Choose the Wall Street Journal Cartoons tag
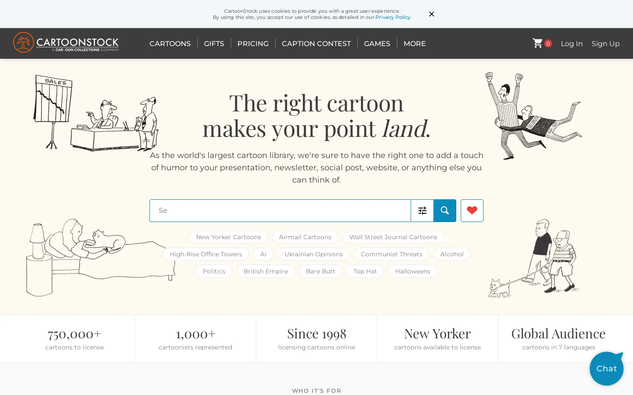This screenshot has height=395, width=633. coord(393,237)
